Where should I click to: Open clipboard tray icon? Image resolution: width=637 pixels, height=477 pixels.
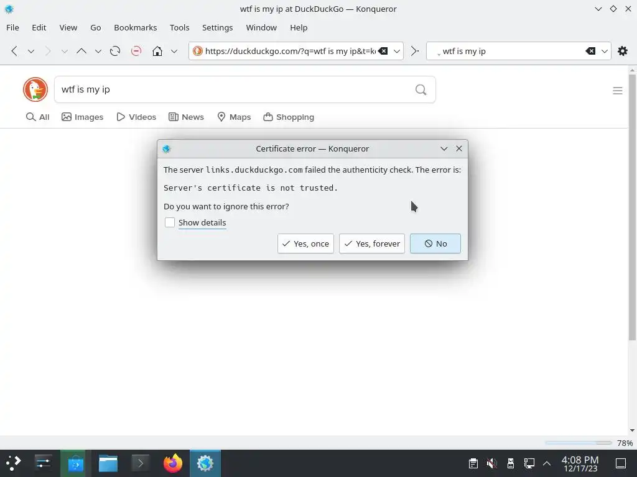click(x=473, y=463)
